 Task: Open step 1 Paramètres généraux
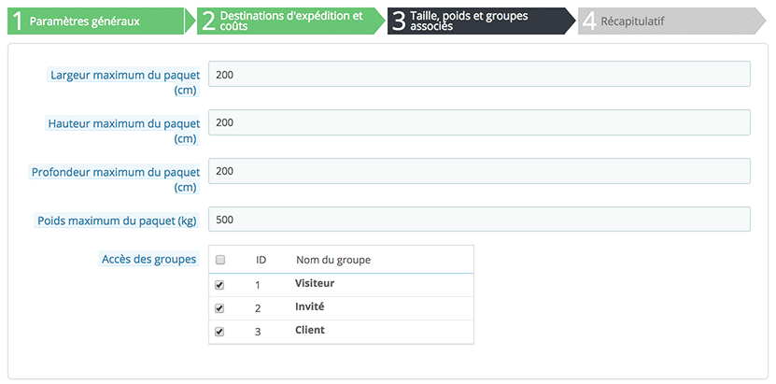(x=93, y=21)
